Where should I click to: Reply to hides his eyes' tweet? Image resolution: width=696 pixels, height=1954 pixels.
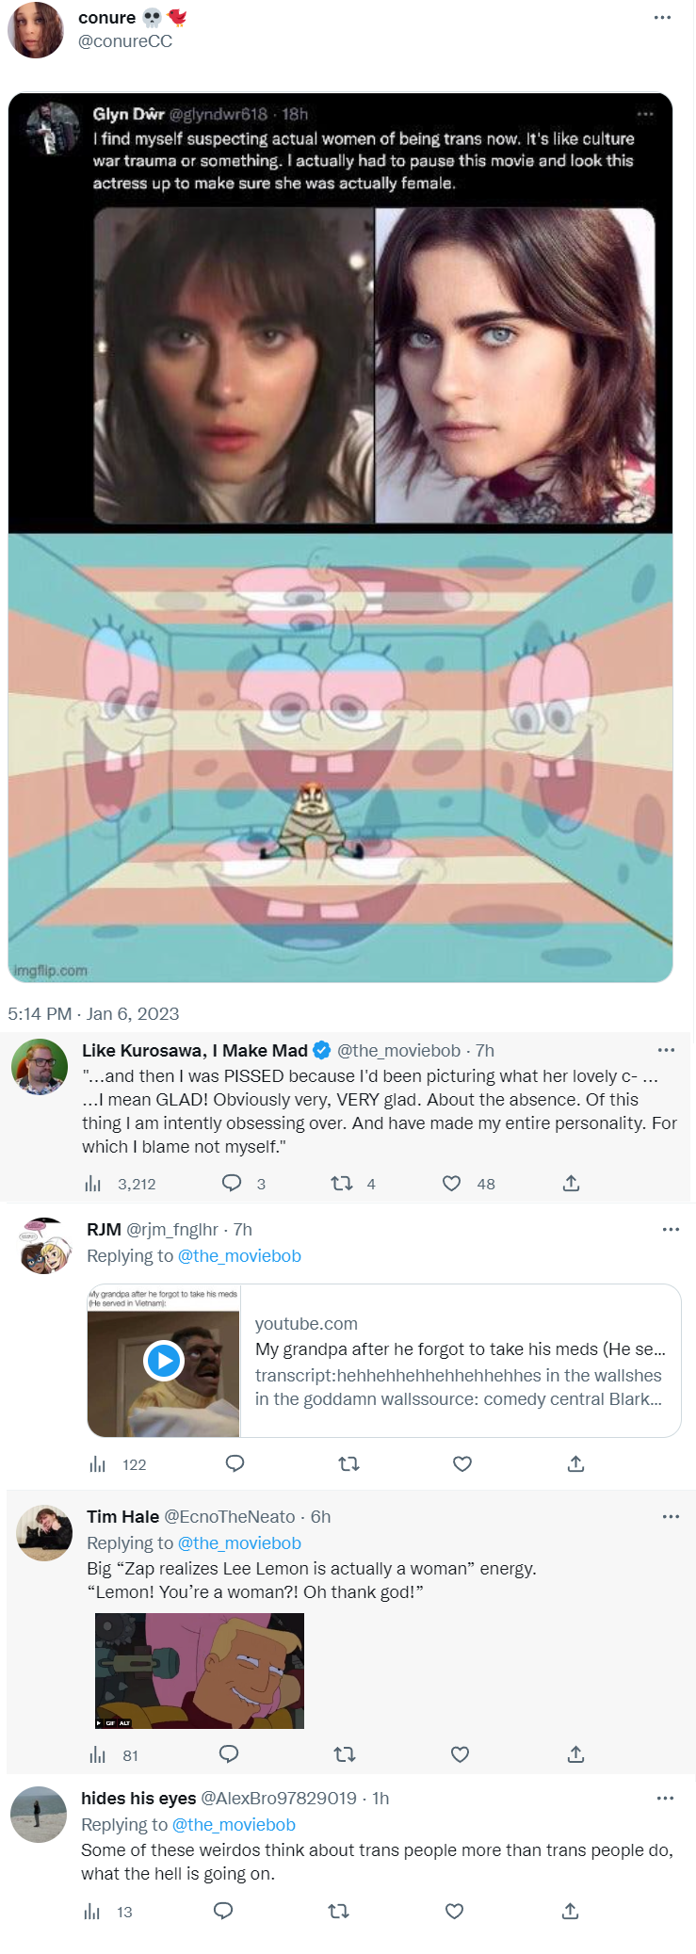223,1911
